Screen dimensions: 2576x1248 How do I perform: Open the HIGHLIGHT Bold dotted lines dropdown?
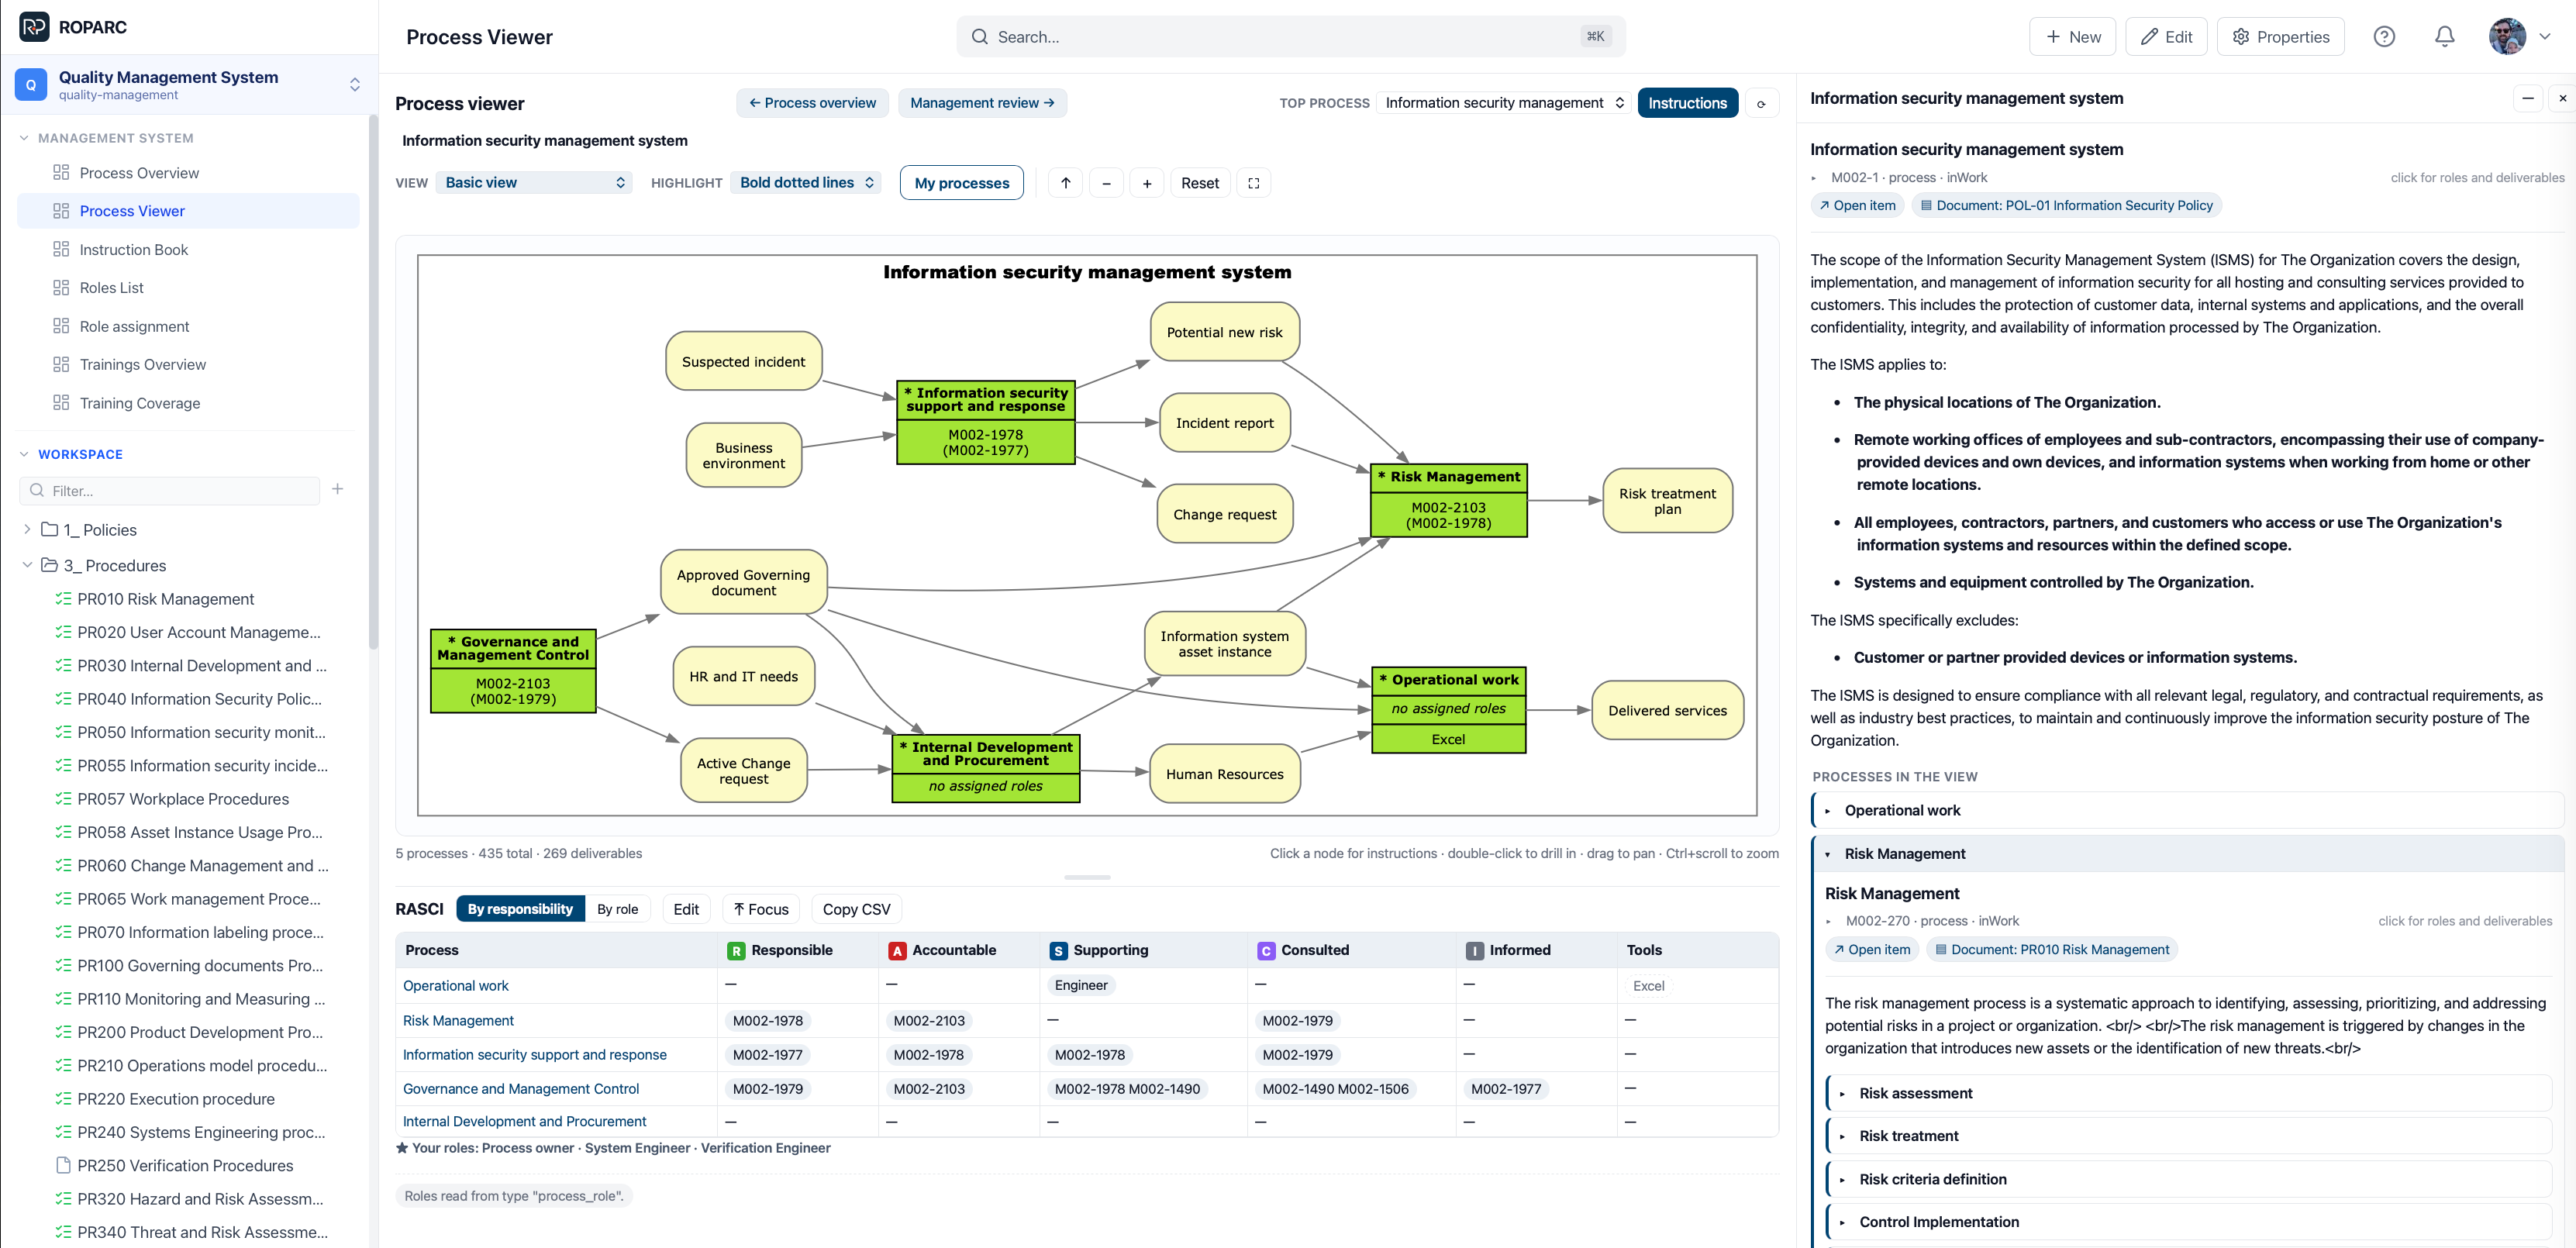coord(806,182)
